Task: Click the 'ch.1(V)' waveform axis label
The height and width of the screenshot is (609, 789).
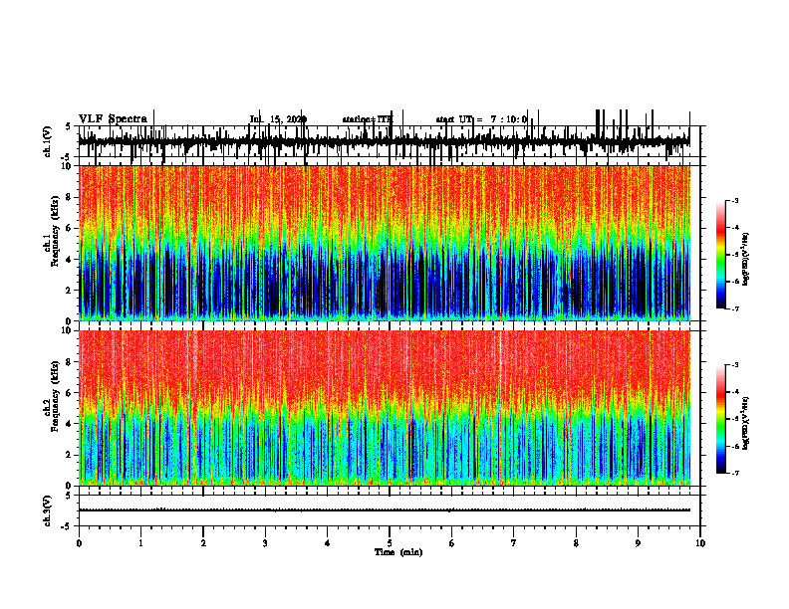Action: [48, 141]
